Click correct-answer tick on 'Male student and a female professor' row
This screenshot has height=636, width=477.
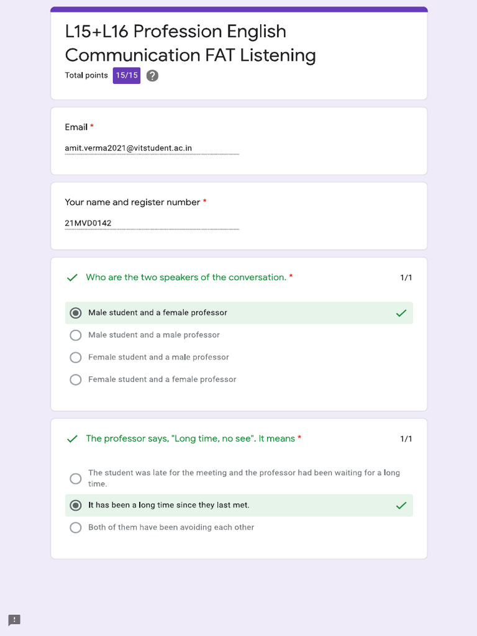(401, 313)
